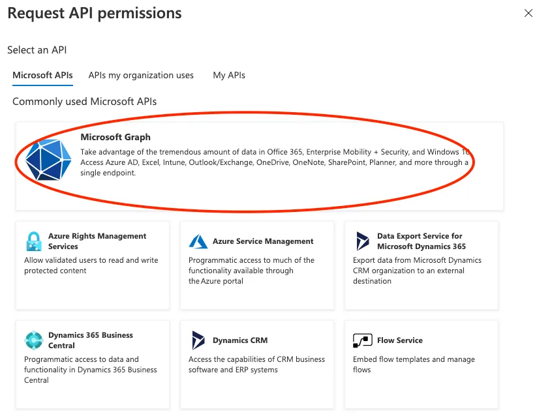Open the Azure Service Management heading
The image size is (552, 418).
(263, 241)
